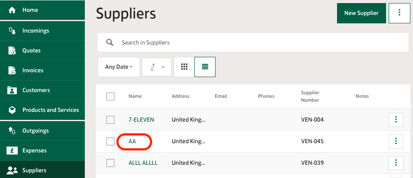Tick the select-all checkbox in header
413x178 pixels.
pyautogui.click(x=110, y=96)
